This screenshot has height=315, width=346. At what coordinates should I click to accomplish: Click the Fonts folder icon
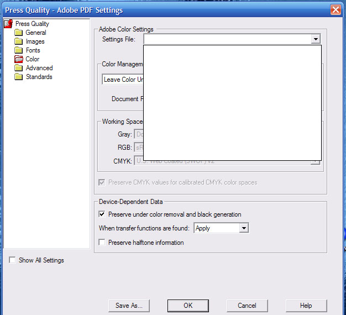(x=19, y=50)
